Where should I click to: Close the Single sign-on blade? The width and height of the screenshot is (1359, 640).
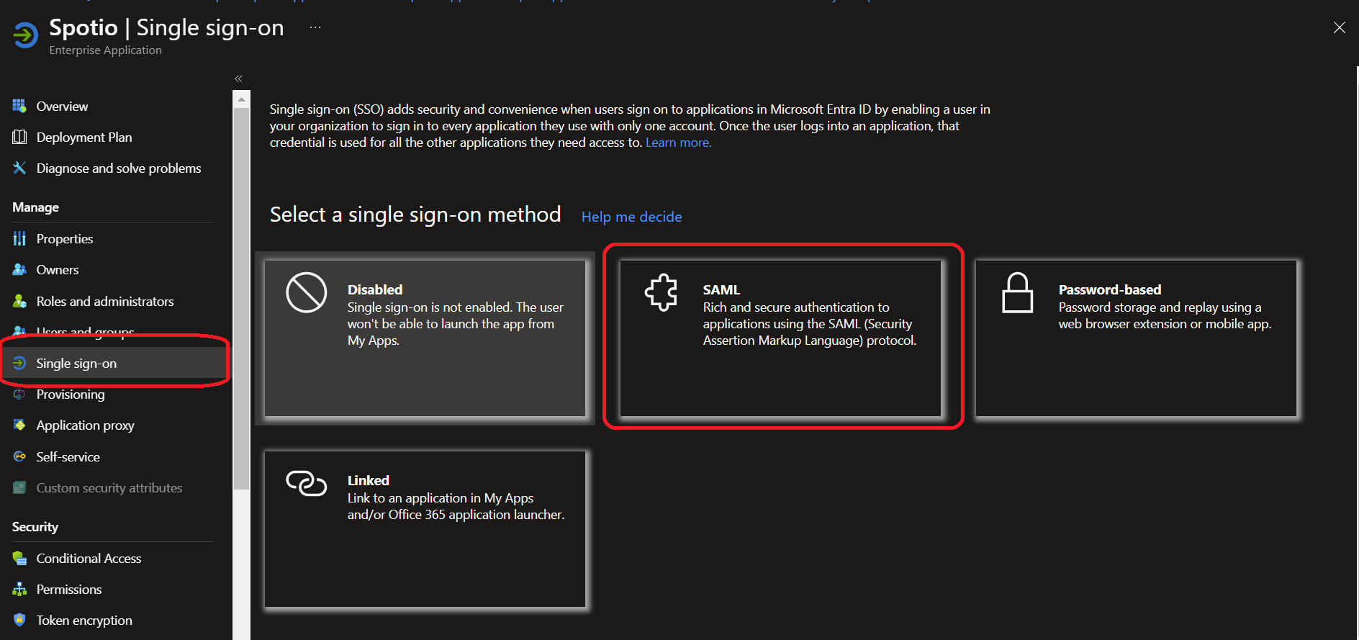[1339, 27]
